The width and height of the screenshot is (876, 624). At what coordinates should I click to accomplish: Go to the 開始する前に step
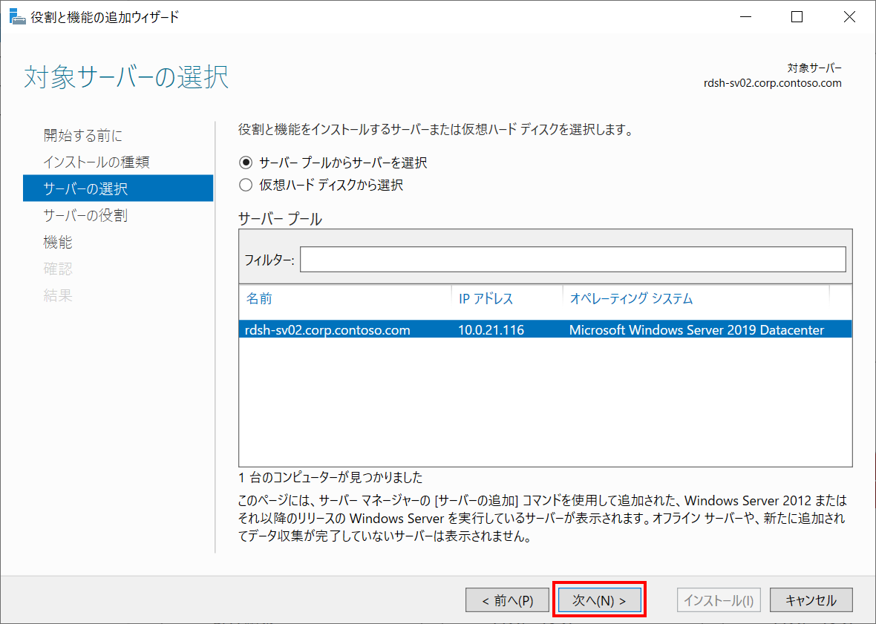pos(84,135)
